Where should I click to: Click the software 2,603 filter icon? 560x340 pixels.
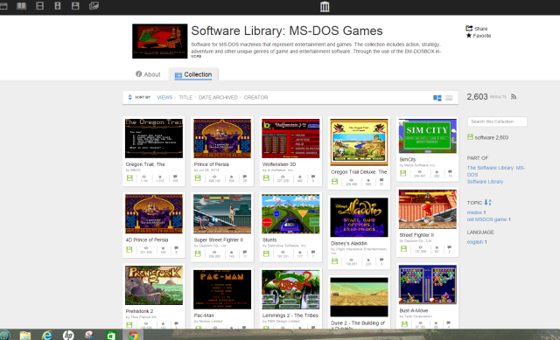[470, 136]
